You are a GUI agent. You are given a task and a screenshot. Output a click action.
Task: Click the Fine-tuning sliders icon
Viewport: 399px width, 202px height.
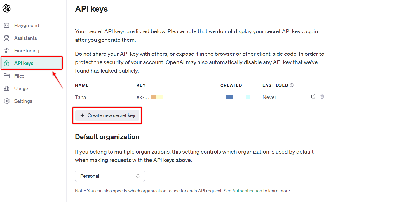(x=7, y=51)
